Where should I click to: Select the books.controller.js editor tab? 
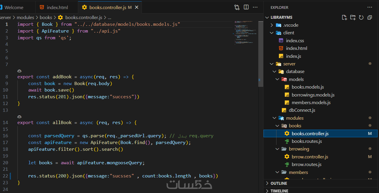[110, 7]
